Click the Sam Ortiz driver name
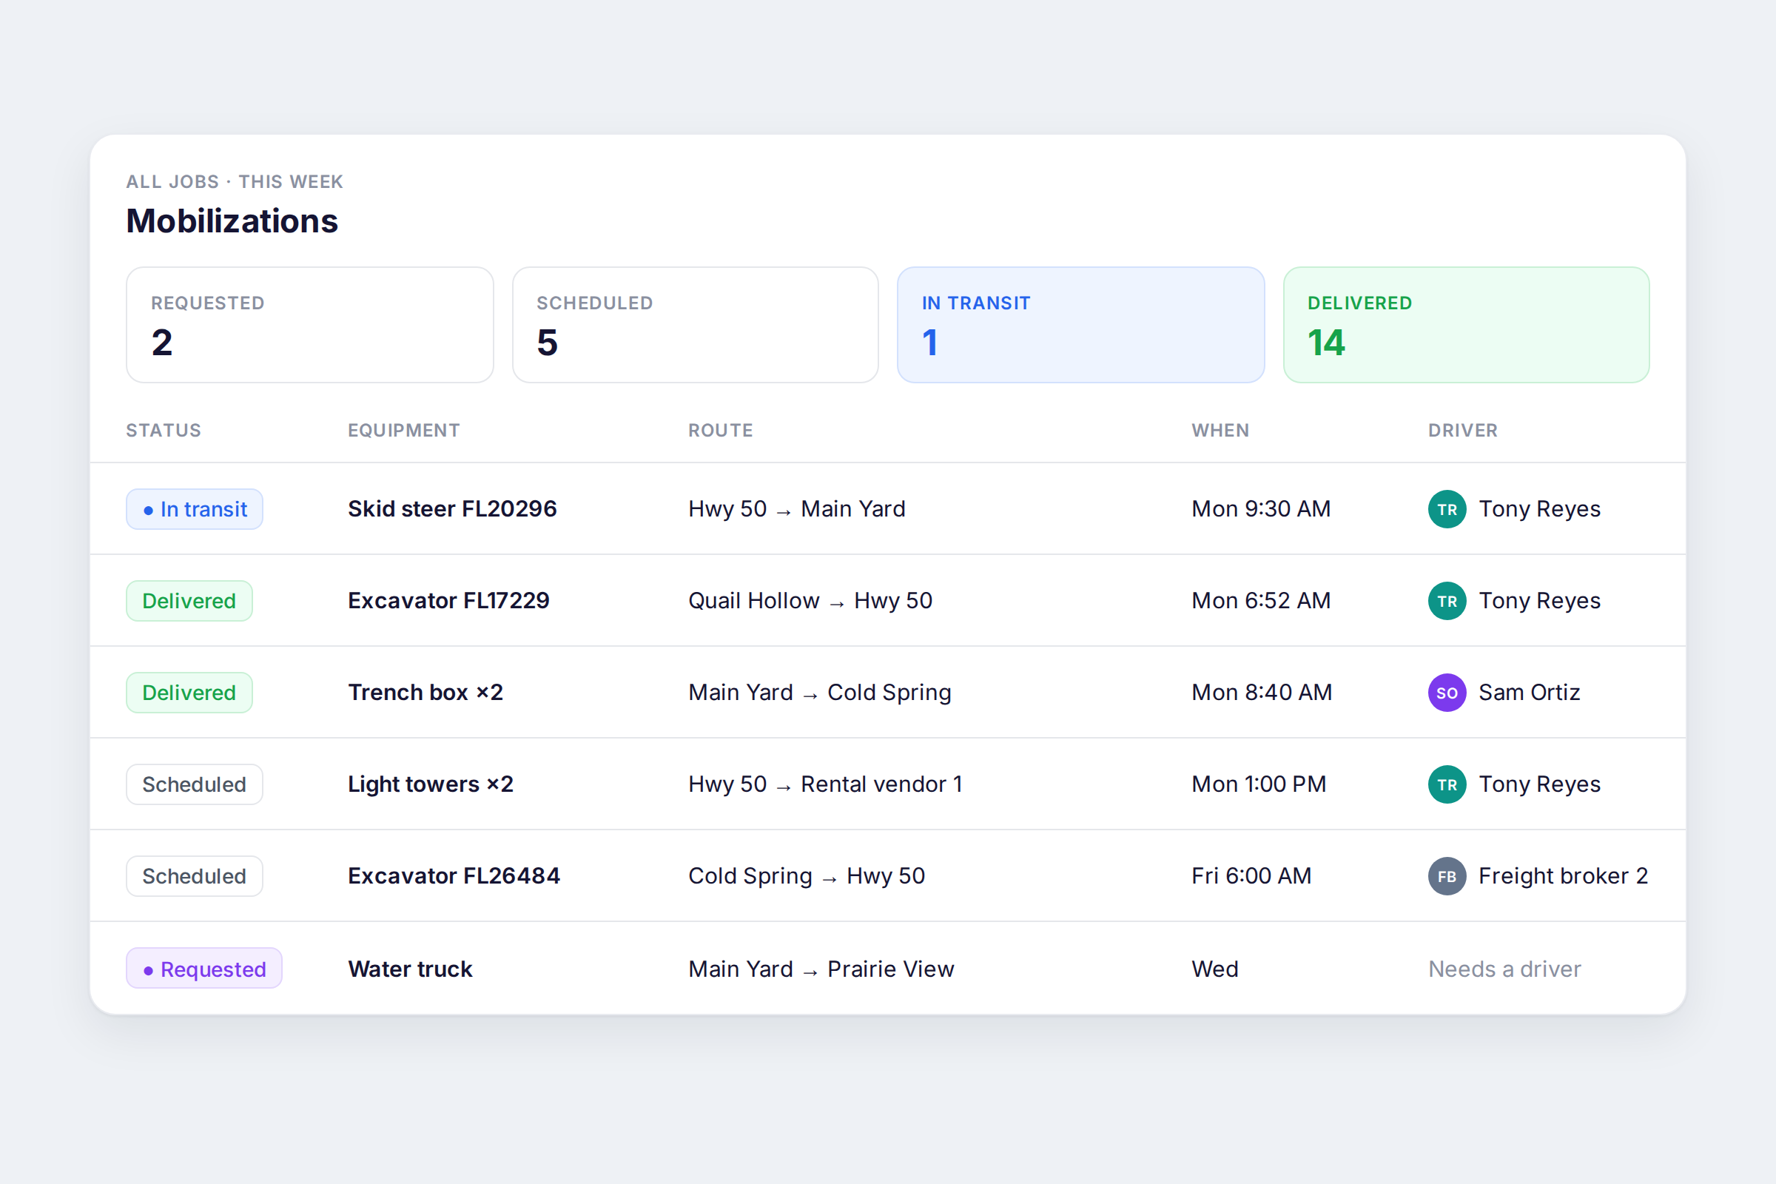Viewport: 1776px width, 1184px height. pyautogui.click(x=1529, y=693)
